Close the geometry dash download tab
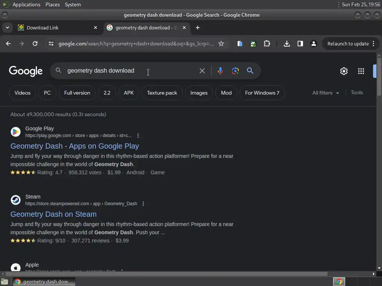The image size is (382, 286). pos(184,28)
